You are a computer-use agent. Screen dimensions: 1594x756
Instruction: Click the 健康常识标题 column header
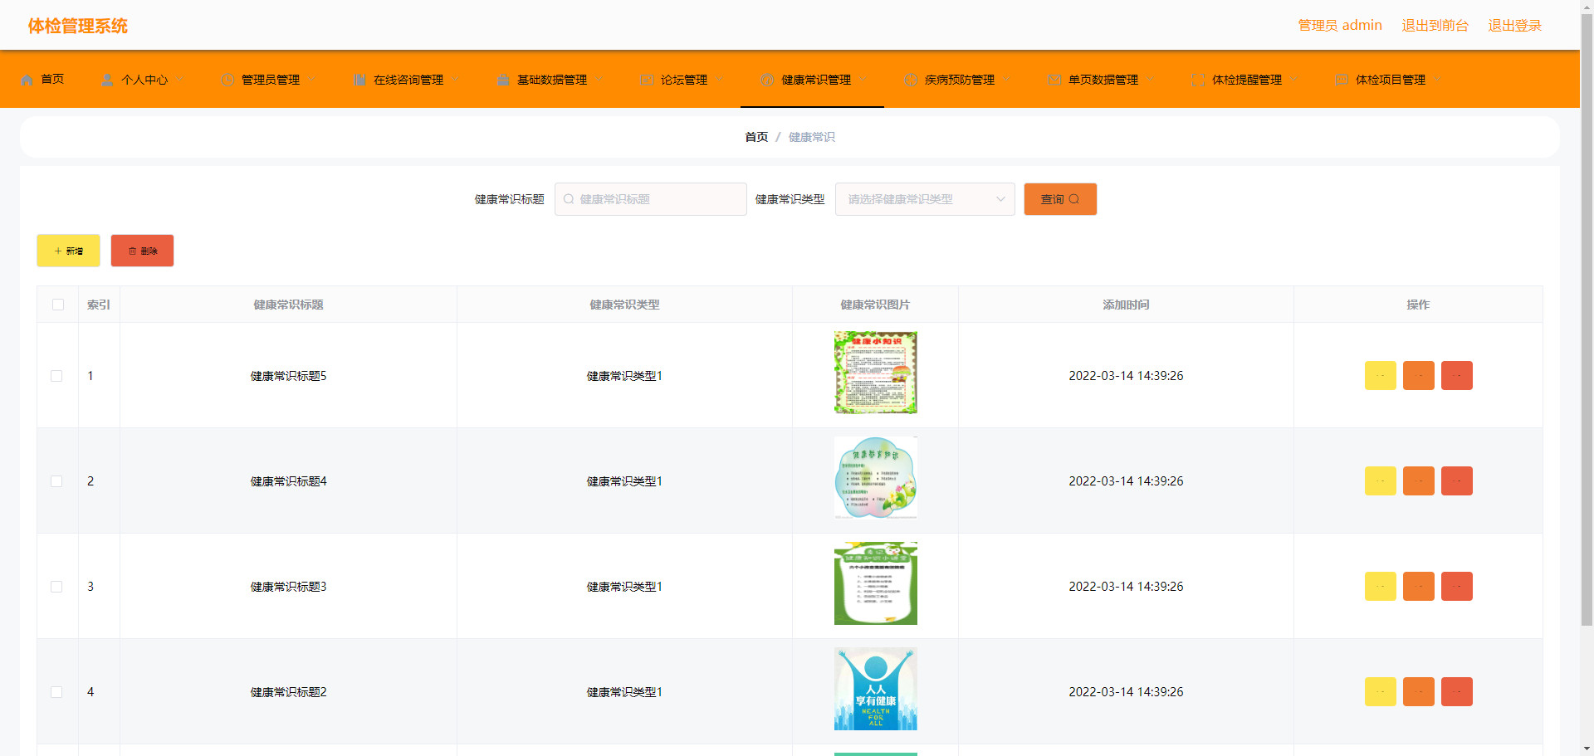[288, 305]
